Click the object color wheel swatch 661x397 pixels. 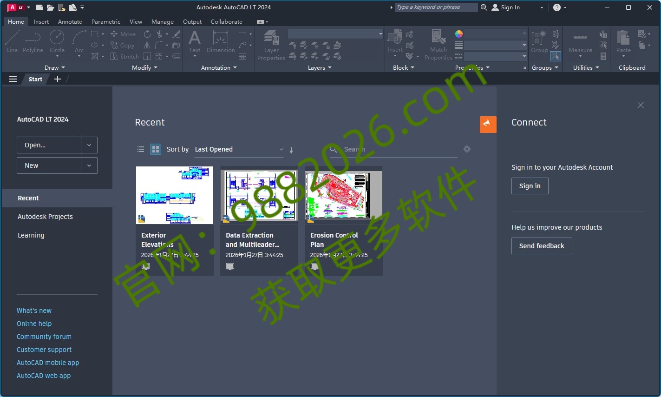point(459,34)
